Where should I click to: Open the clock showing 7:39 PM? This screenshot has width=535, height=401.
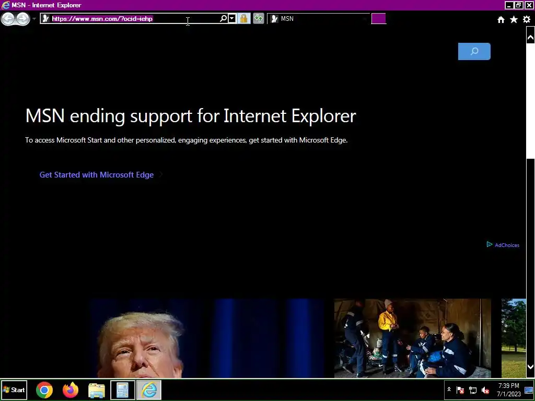point(509,390)
